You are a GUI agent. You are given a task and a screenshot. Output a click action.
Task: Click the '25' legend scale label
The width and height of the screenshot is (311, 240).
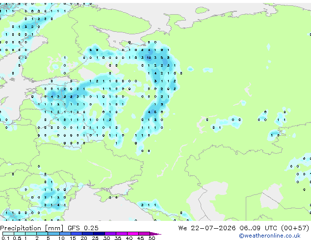[x=95, y=238]
